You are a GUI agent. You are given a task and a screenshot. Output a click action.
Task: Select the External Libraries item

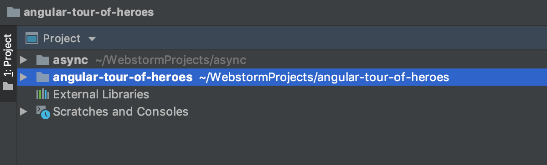click(101, 94)
